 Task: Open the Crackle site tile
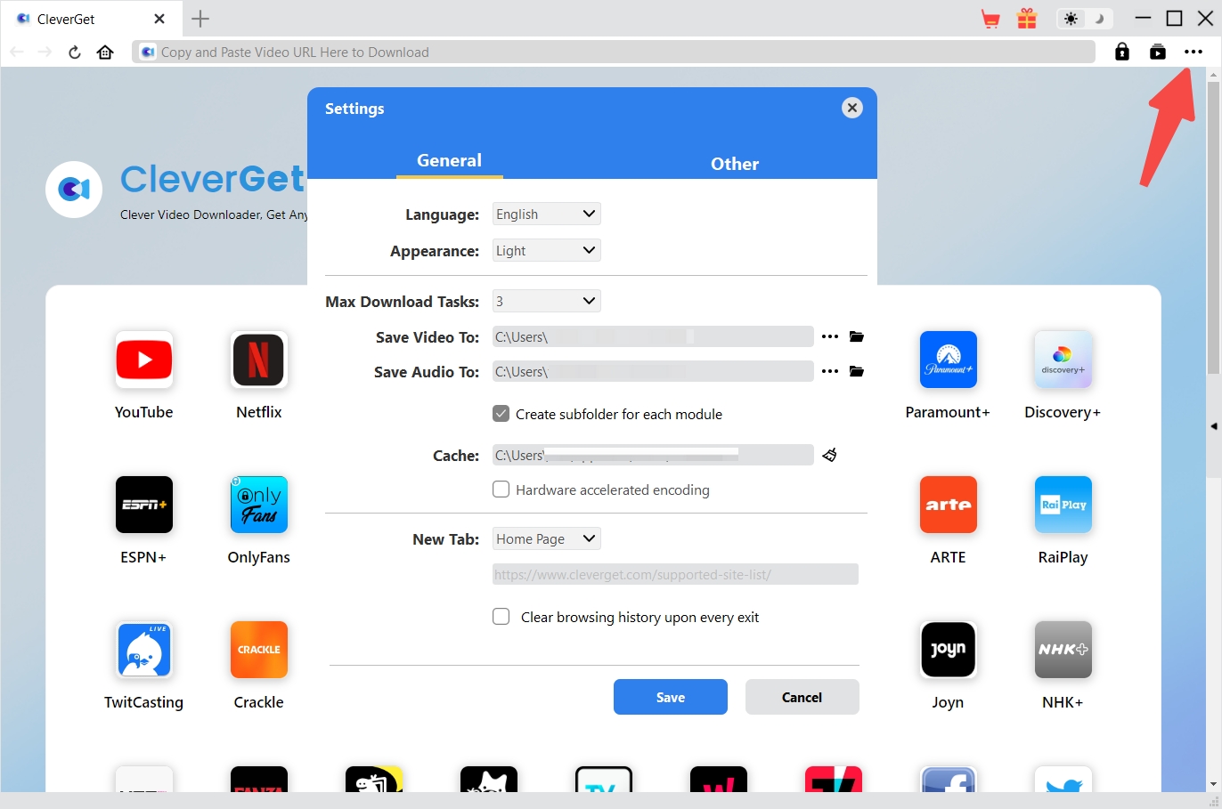[x=259, y=650]
